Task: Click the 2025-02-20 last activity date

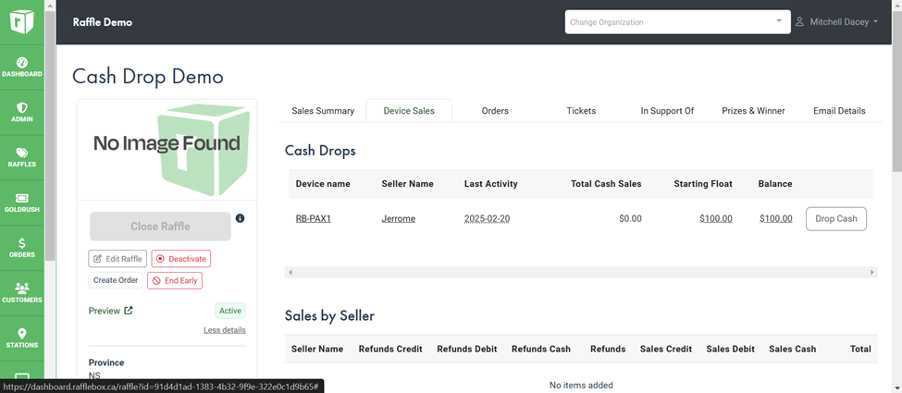Action: click(487, 218)
